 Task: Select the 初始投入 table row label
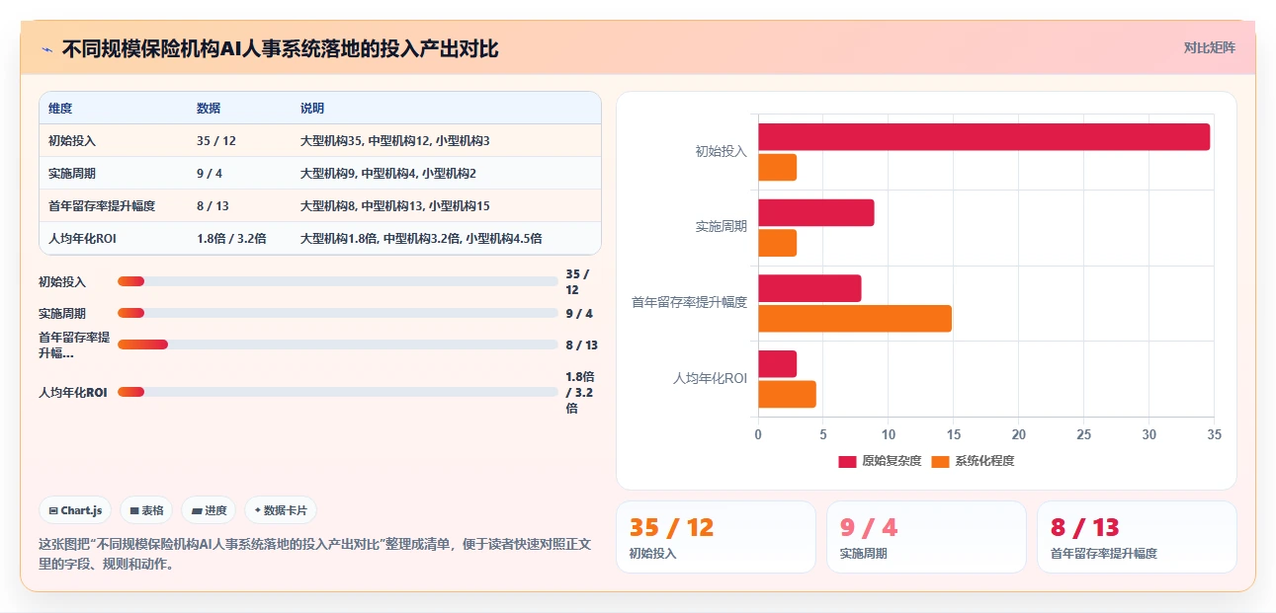(x=72, y=141)
